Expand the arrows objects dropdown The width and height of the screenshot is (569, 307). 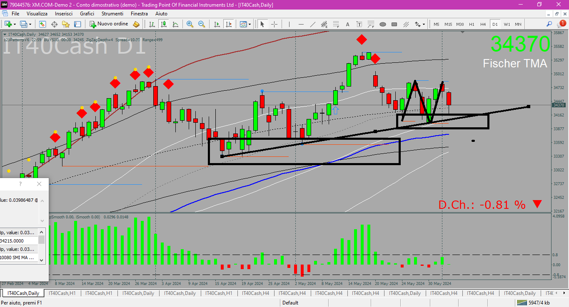point(424,24)
